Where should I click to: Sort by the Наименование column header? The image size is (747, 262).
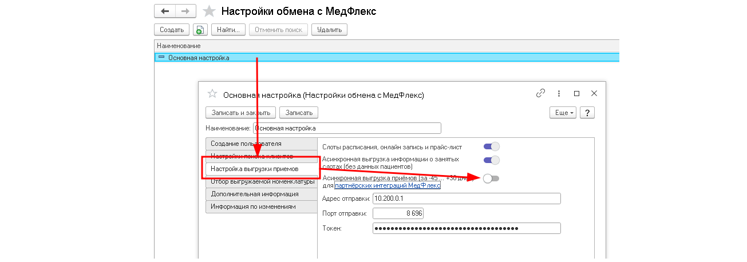(x=387, y=45)
